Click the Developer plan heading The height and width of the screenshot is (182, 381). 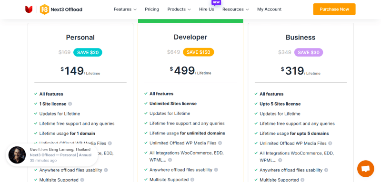pos(190,37)
